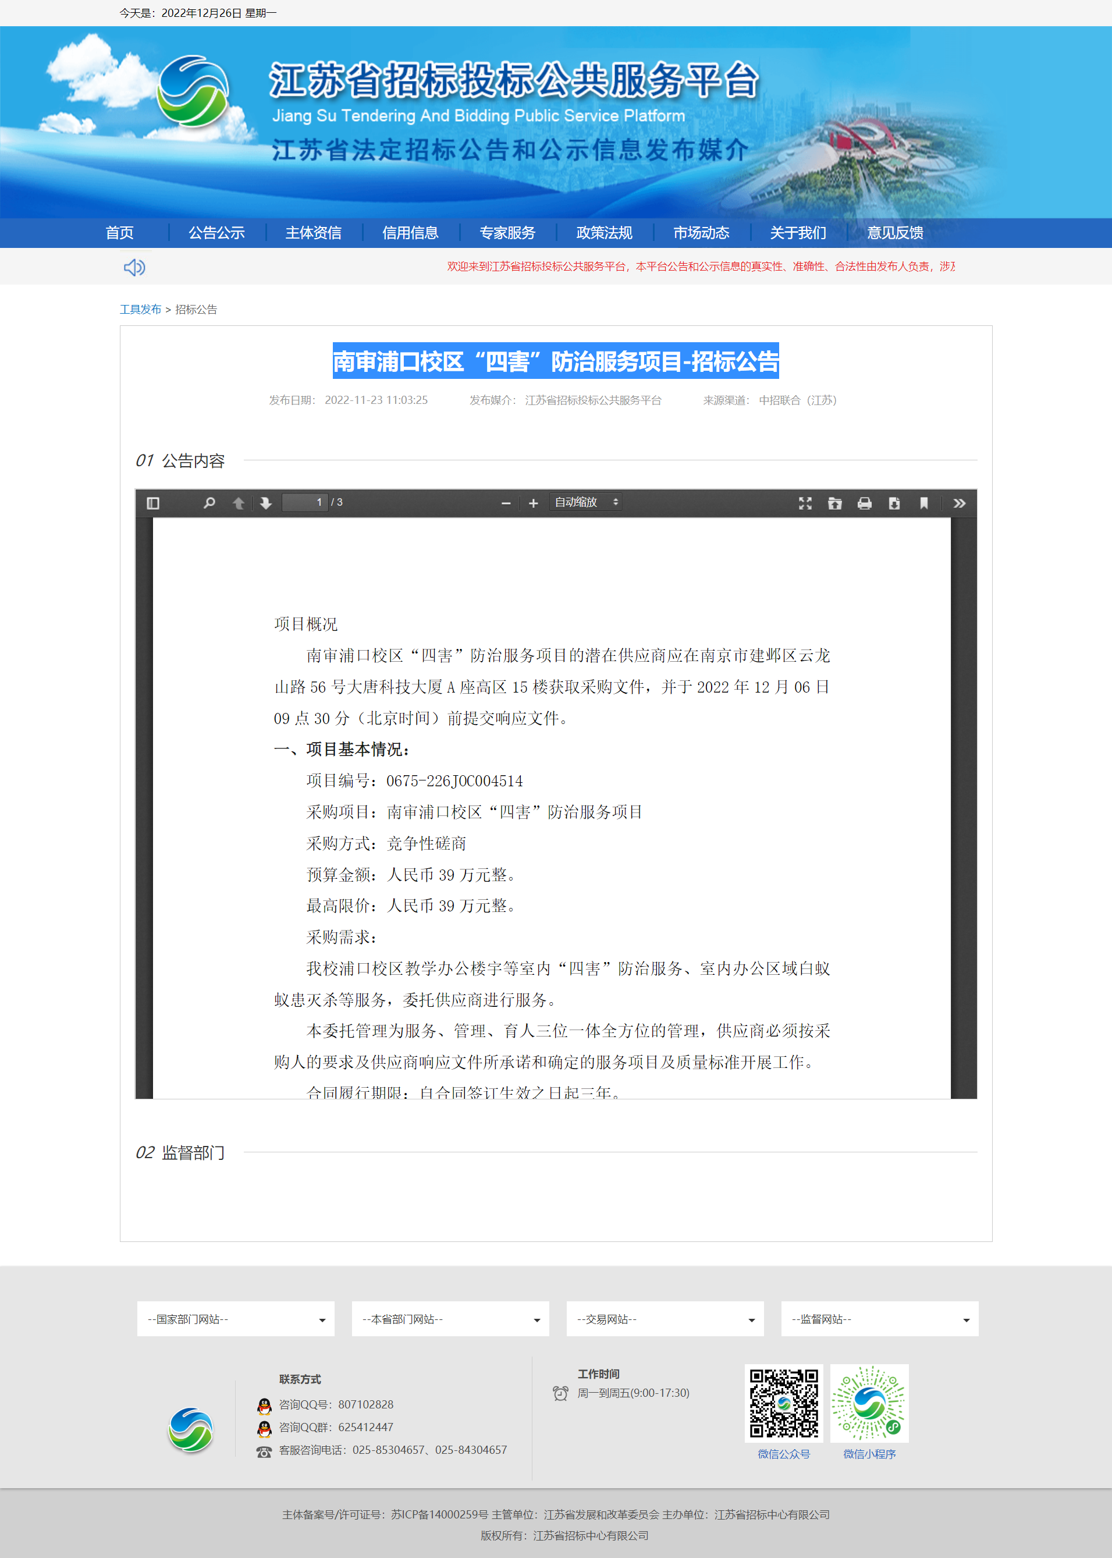Screen dimensions: 1112x1558
Task: Click the 02 监督部门 section heading
Action: [x=180, y=1152]
